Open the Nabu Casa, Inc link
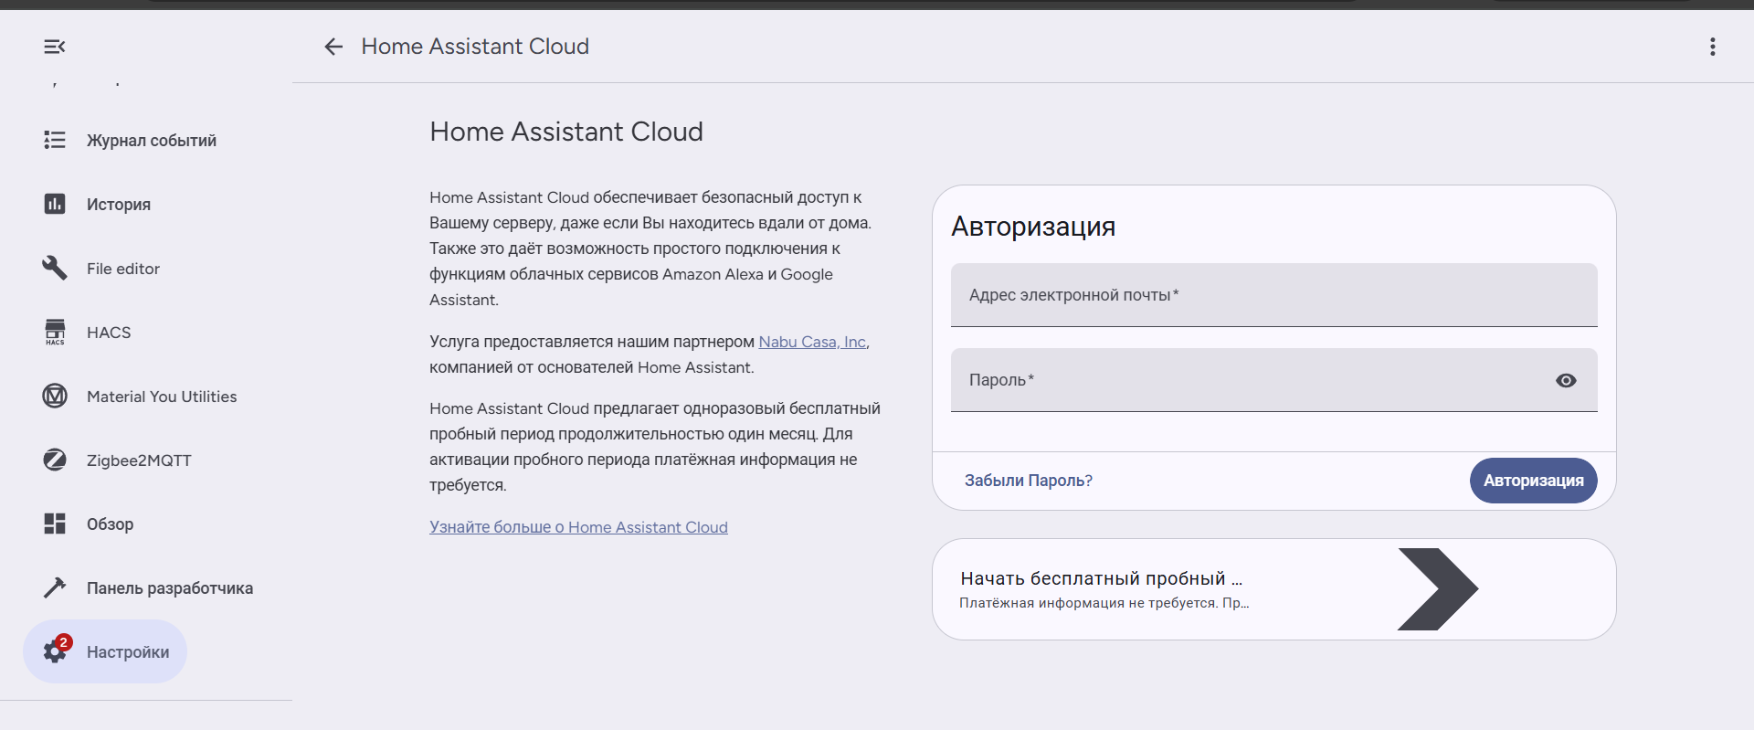The image size is (1754, 730). point(811,342)
